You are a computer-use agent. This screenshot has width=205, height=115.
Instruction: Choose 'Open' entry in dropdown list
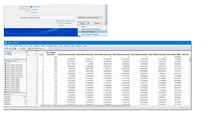pyautogui.click(x=92, y=27)
